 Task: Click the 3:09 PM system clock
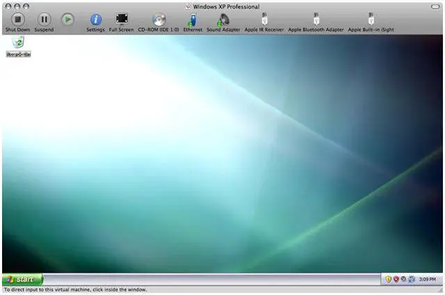(427, 280)
